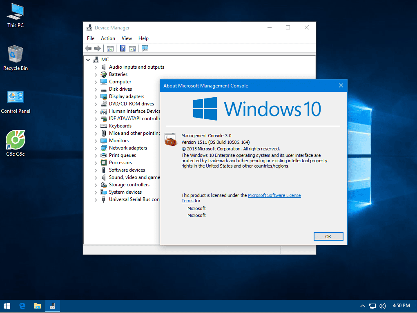417x313 pixels.
Task: Open the View menu
Action: click(127, 38)
